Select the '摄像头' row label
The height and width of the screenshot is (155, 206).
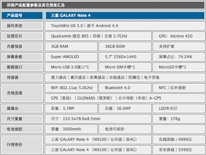coord(22,108)
